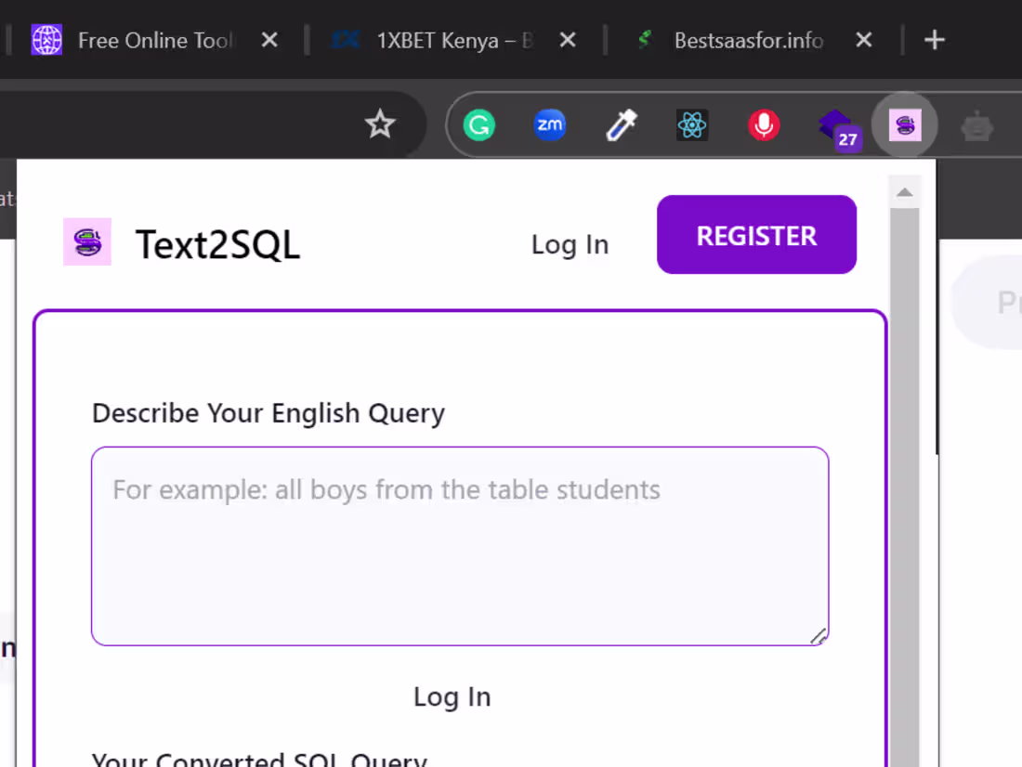Open the Zoom extension
This screenshot has height=767, width=1022.
tap(550, 124)
